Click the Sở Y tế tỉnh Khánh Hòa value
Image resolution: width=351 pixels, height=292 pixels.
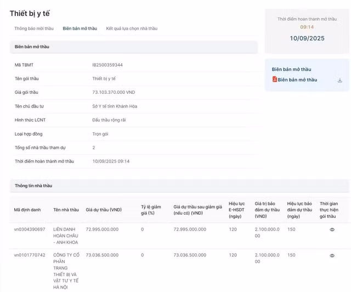(x=115, y=106)
